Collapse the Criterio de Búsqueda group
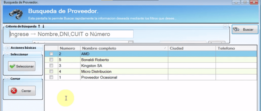Viewport: 261px width, 111px height. coord(225,26)
